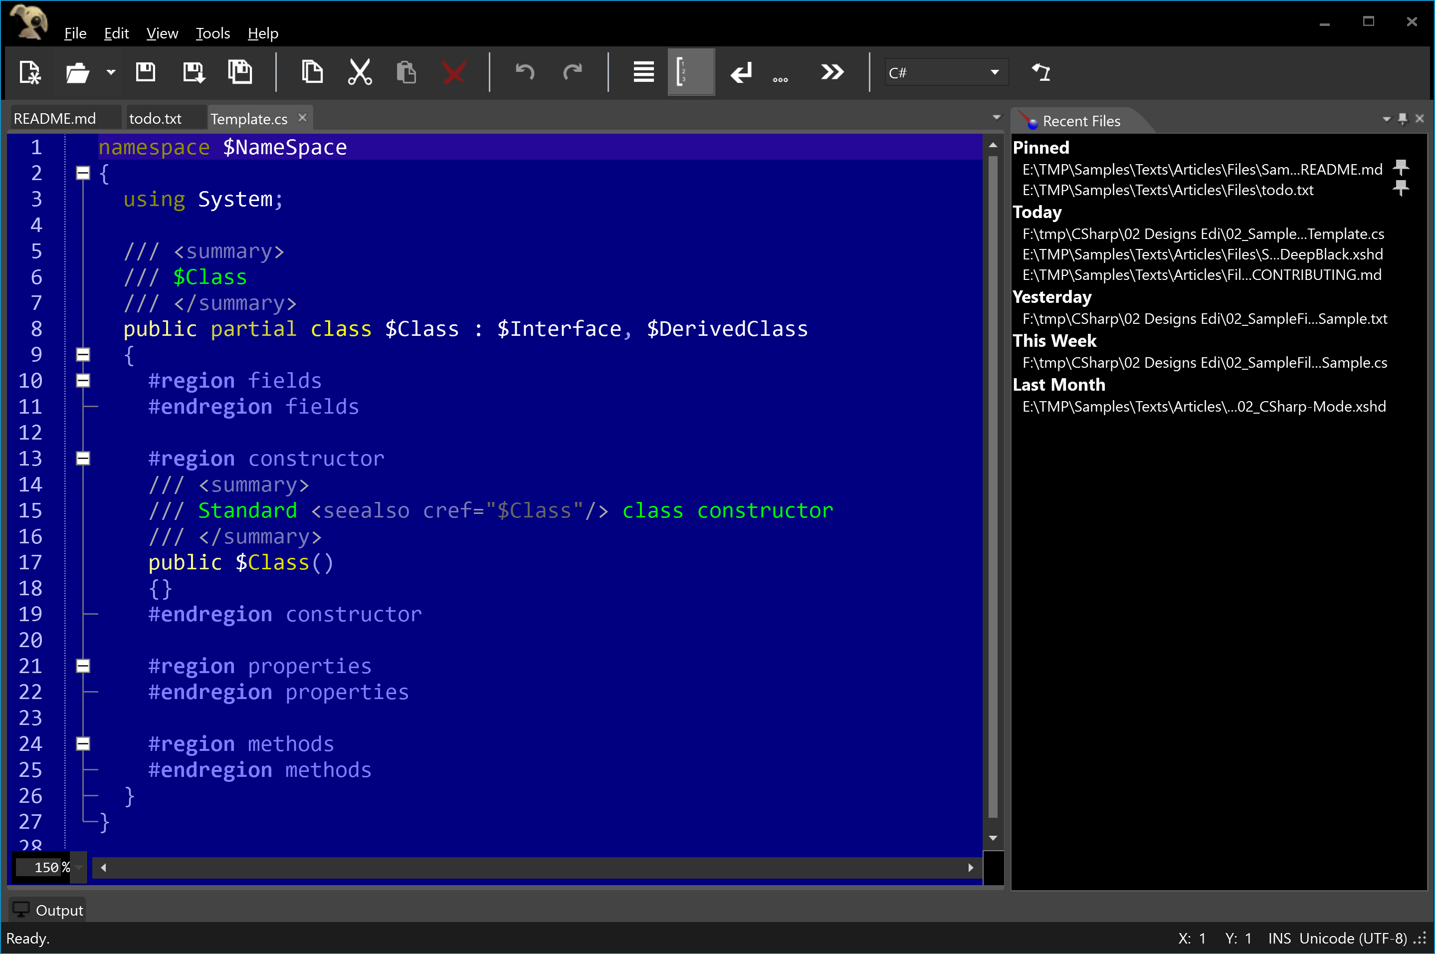Image resolution: width=1435 pixels, height=954 pixels.
Task: Click INS indicator in status bar
Action: pyautogui.click(x=1279, y=939)
